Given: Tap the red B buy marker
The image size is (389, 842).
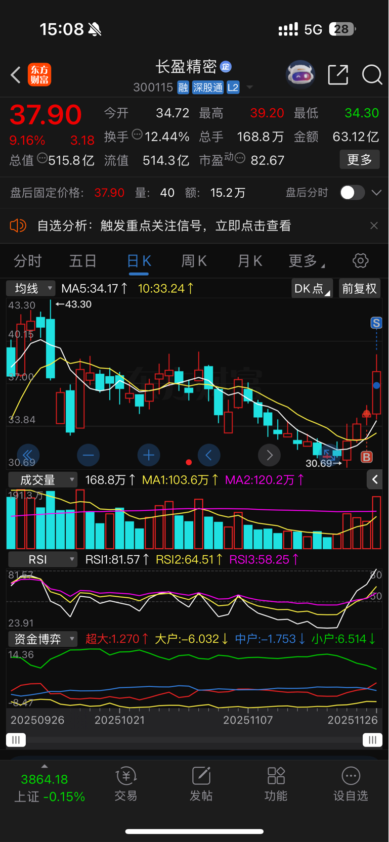Looking at the screenshot, I should point(366,457).
